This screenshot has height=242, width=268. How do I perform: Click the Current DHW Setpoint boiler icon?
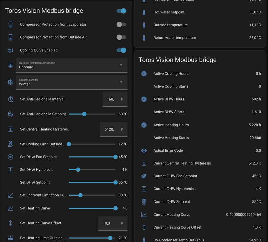click(144, 202)
